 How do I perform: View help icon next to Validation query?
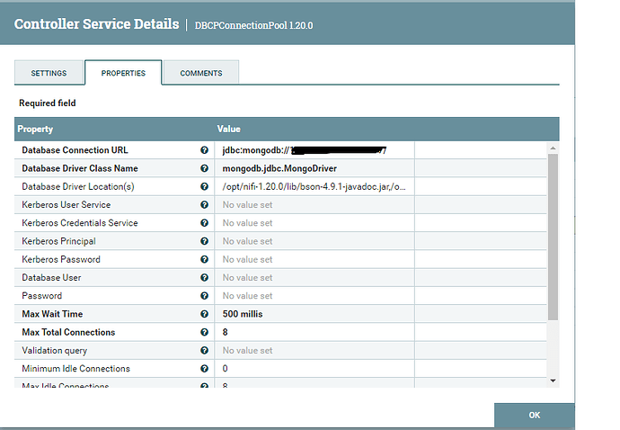[x=205, y=350]
